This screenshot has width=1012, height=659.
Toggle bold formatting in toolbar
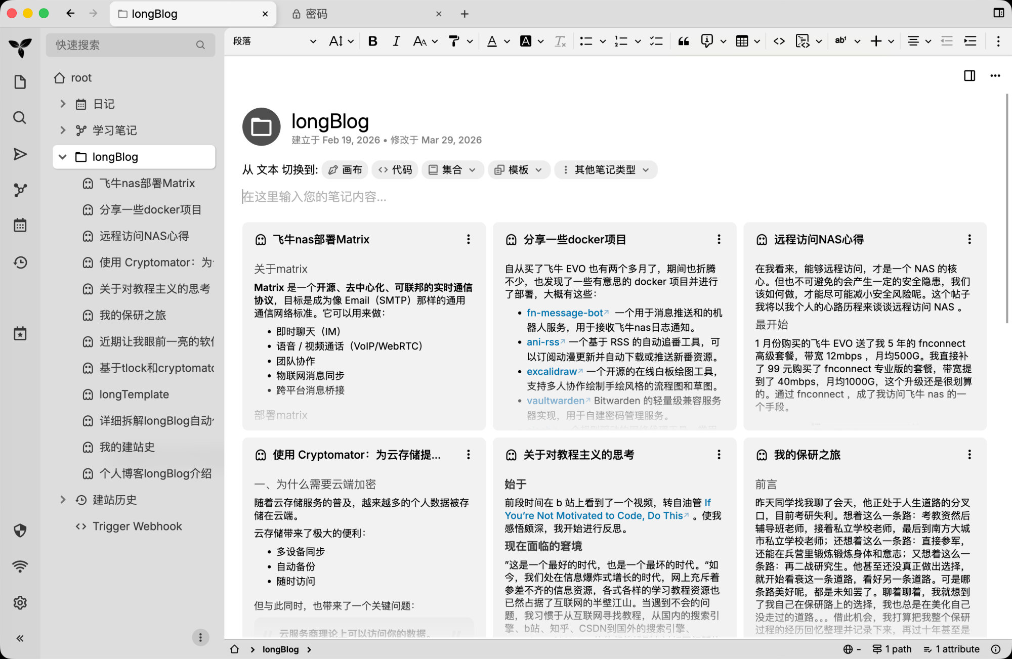point(372,41)
